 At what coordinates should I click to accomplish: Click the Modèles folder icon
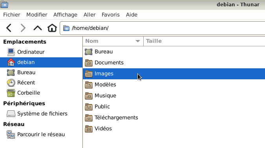tap(89, 85)
